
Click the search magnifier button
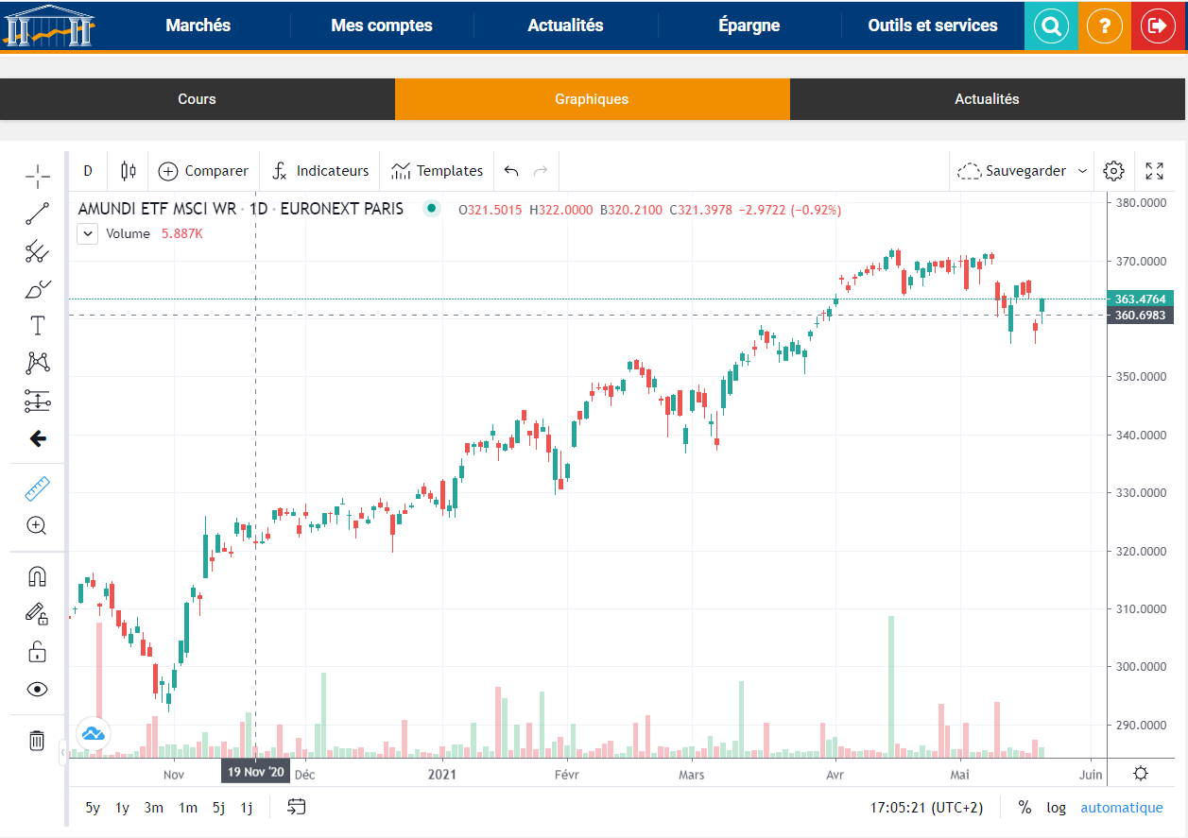(1051, 26)
